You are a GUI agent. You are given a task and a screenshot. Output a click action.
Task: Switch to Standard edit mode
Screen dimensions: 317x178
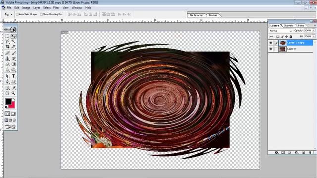click(x=8, y=114)
